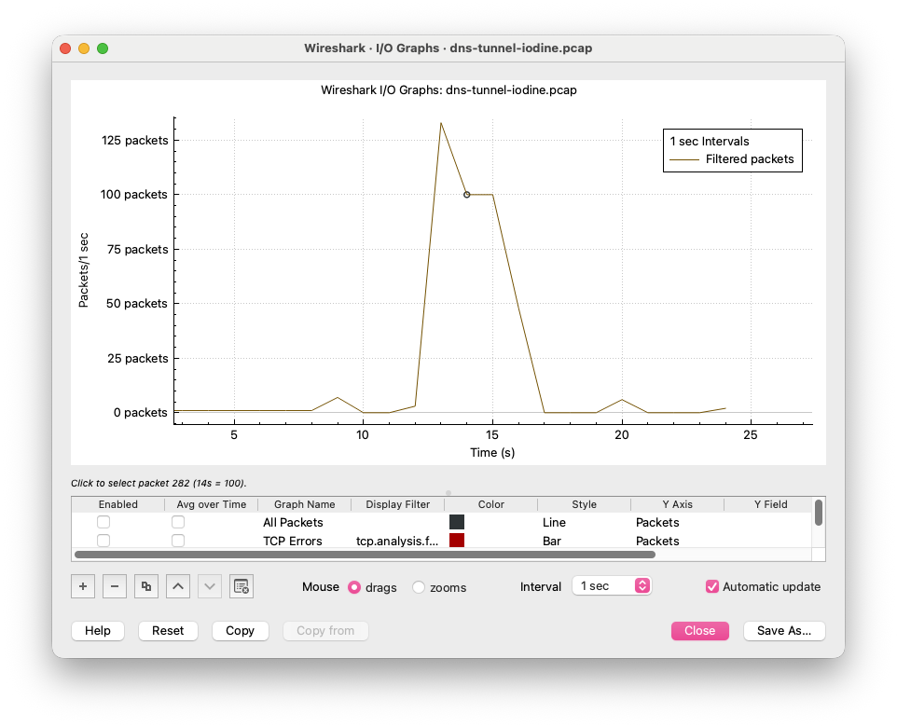Enable the All Packets graph
This screenshot has width=897, height=727.
click(103, 522)
